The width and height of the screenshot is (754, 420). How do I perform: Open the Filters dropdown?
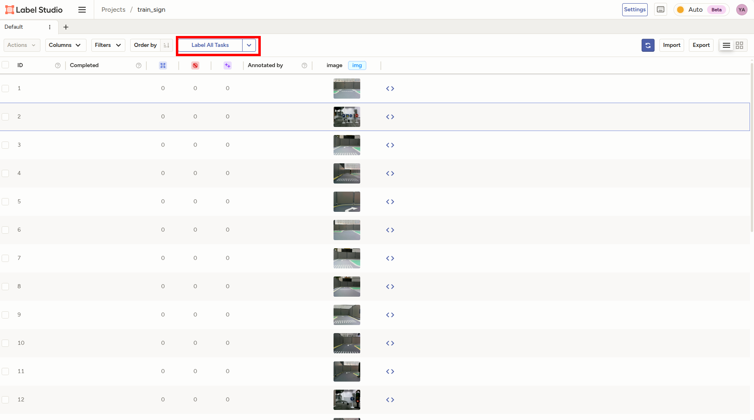pos(108,45)
